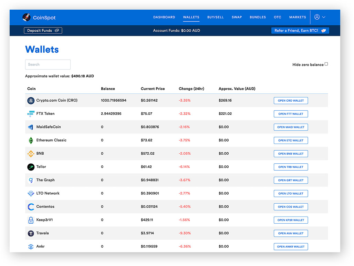The height and width of the screenshot is (266, 354).
Task: Click the BNB coin icon
Action: click(31, 154)
